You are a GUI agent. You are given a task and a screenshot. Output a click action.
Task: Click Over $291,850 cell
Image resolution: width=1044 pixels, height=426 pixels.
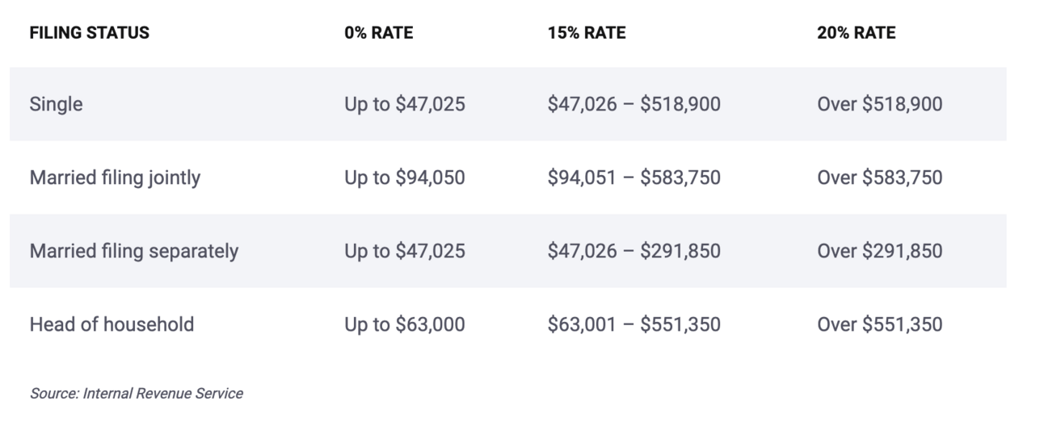(x=879, y=251)
